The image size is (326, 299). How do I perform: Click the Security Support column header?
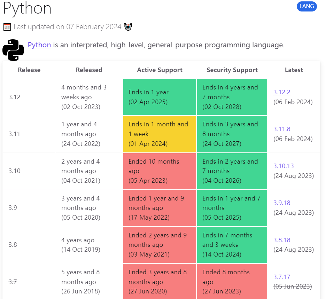pyautogui.click(x=232, y=70)
